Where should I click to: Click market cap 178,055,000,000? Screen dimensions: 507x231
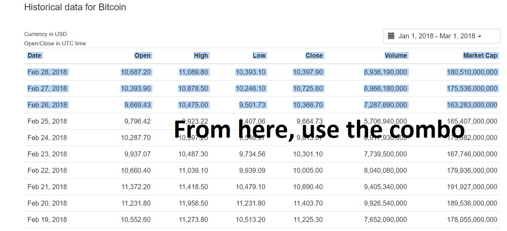[x=472, y=220]
